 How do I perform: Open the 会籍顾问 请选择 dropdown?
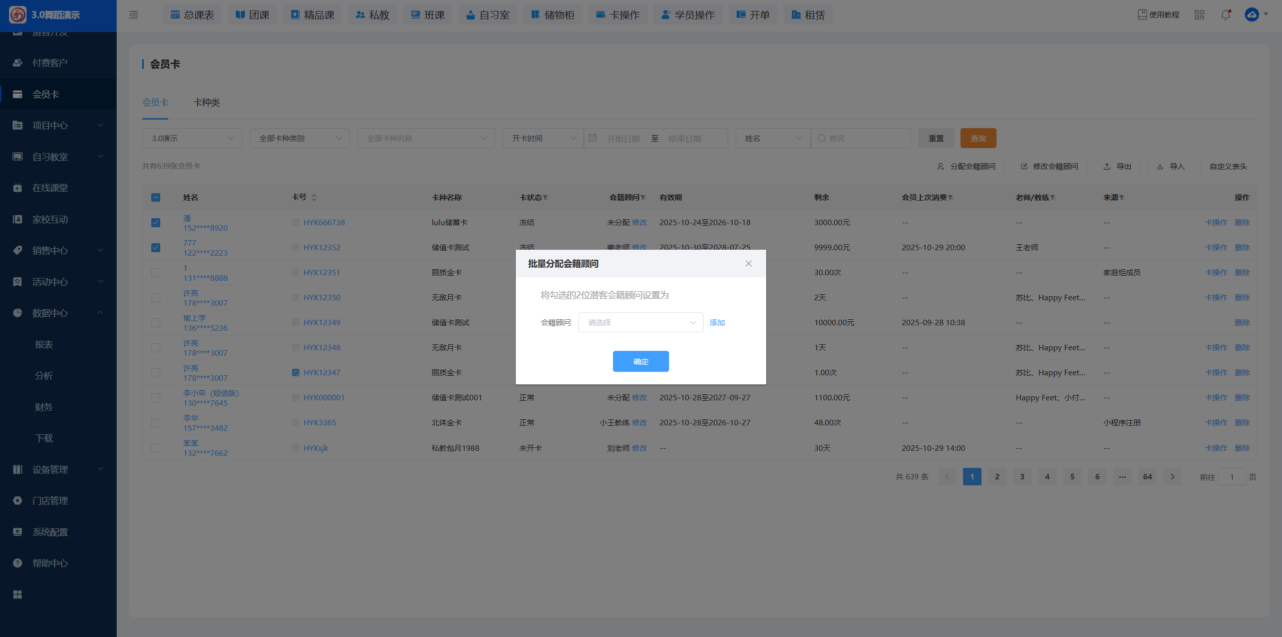(640, 323)
